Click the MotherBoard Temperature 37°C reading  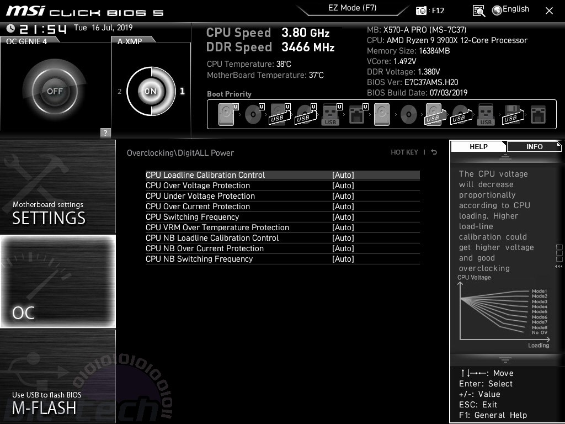pos(265,75)
